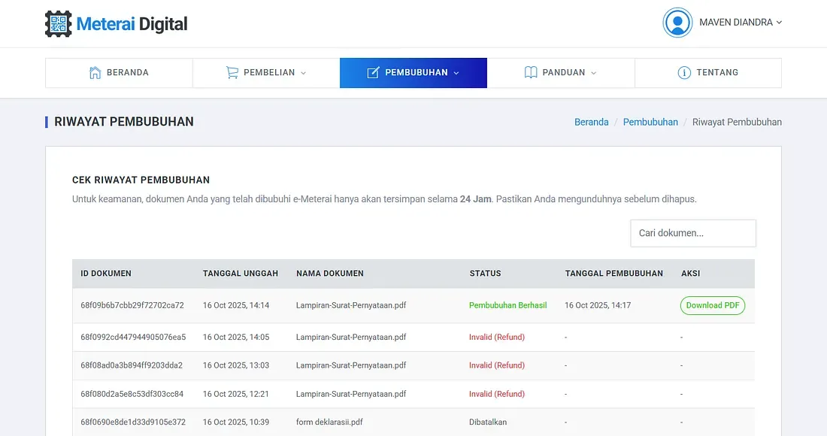This screenshot has height=436, width=827.
Task: Click the info icon on the TENTANG tab
Action: (x=685, y=72)
